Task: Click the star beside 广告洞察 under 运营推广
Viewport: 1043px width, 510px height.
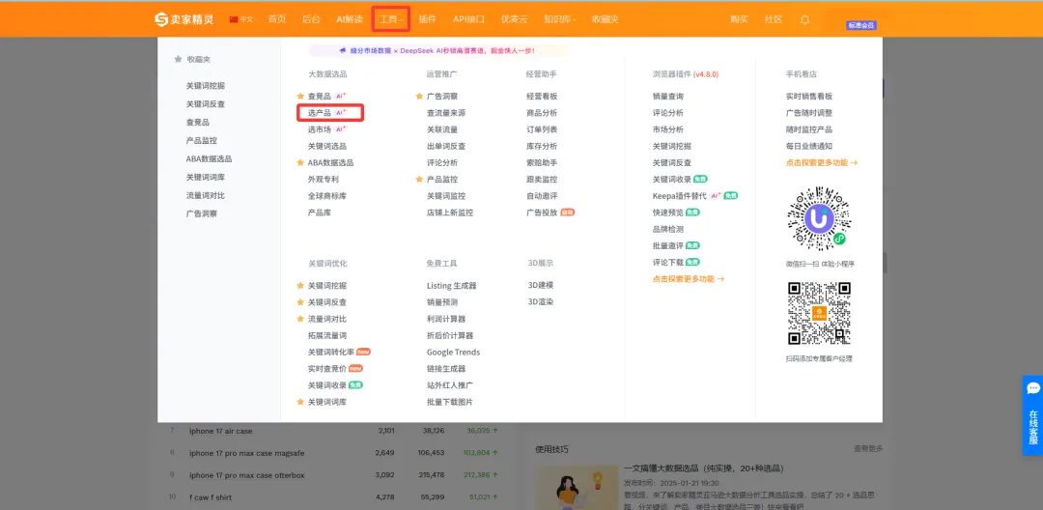Action: pos(420,97)
